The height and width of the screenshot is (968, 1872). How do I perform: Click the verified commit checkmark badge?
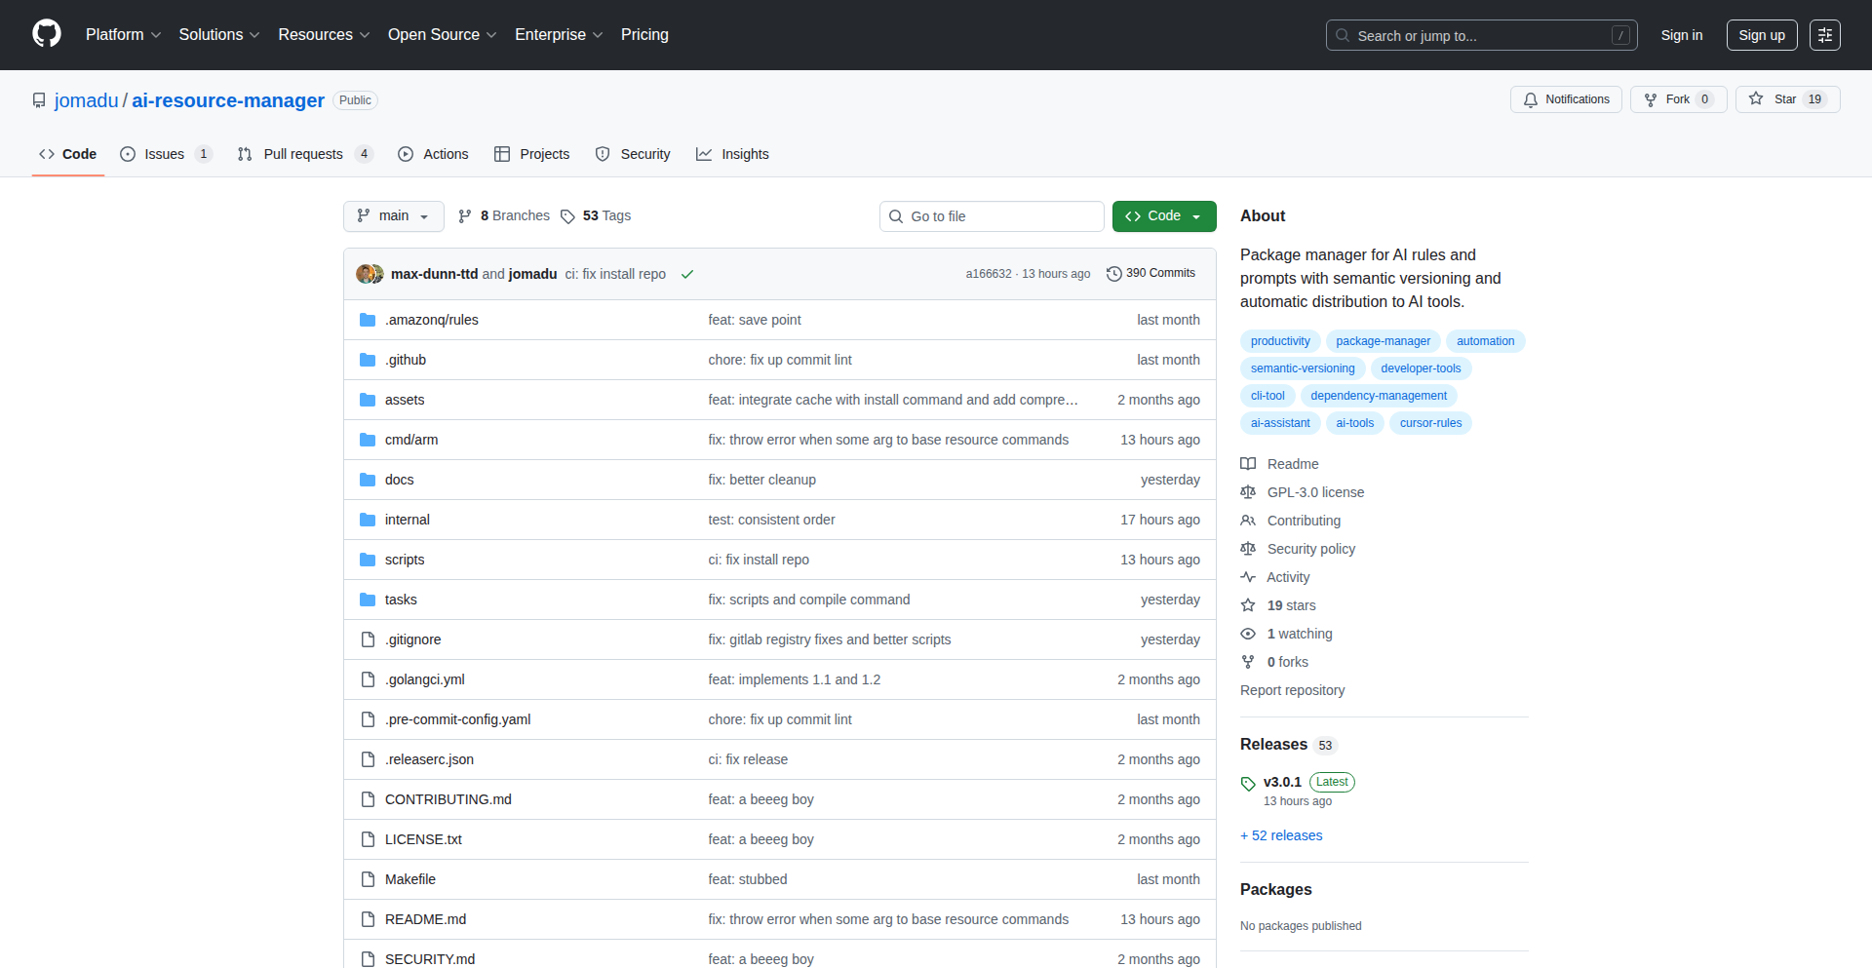click(687, 274)
